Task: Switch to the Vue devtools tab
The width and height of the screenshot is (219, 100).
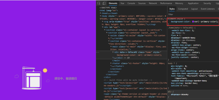Action: (x=122, y=3)
